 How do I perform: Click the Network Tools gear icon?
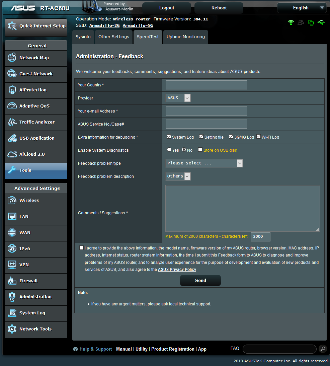coord(12,329)
